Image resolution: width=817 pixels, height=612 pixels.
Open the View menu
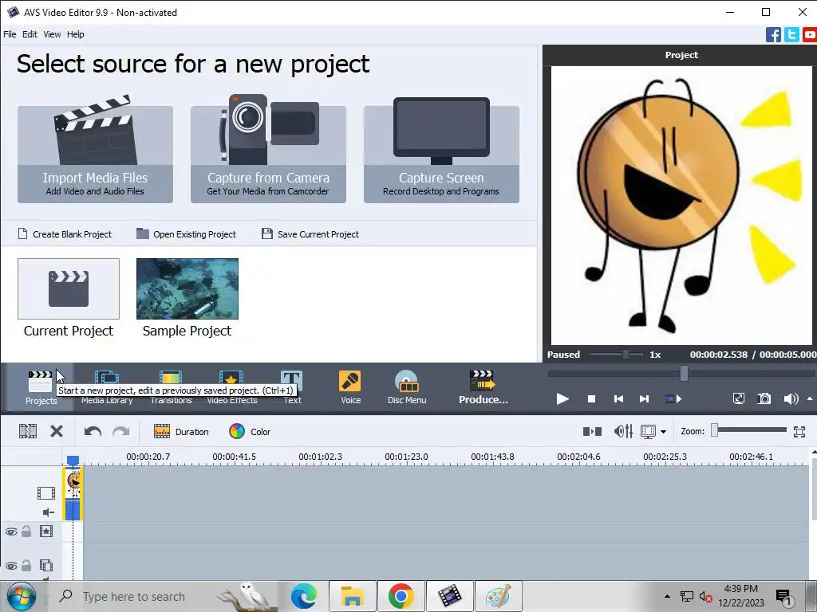pos(52,34)
